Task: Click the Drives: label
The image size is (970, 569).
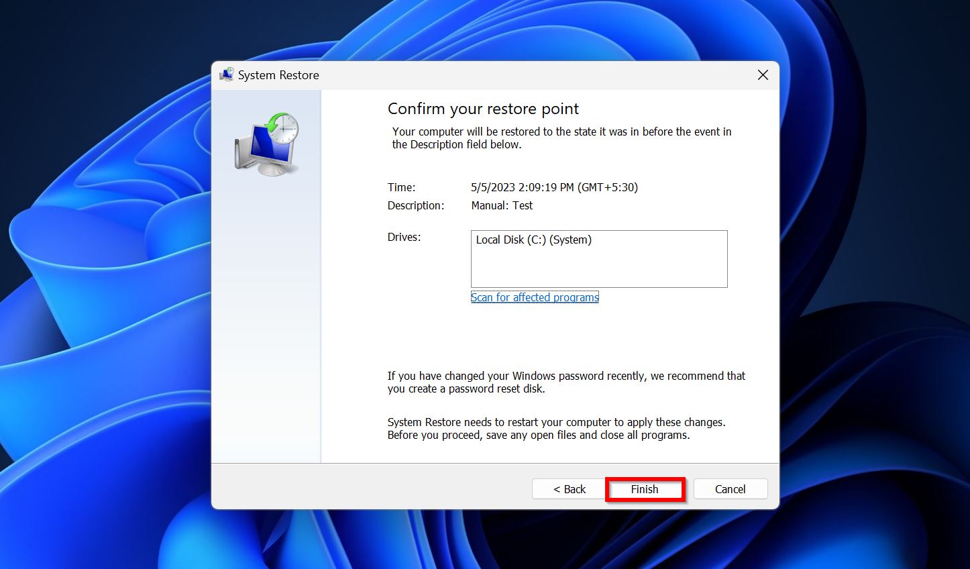Action: (x=404, y=237)
